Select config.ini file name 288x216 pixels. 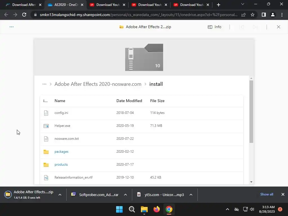pos(61,113)
